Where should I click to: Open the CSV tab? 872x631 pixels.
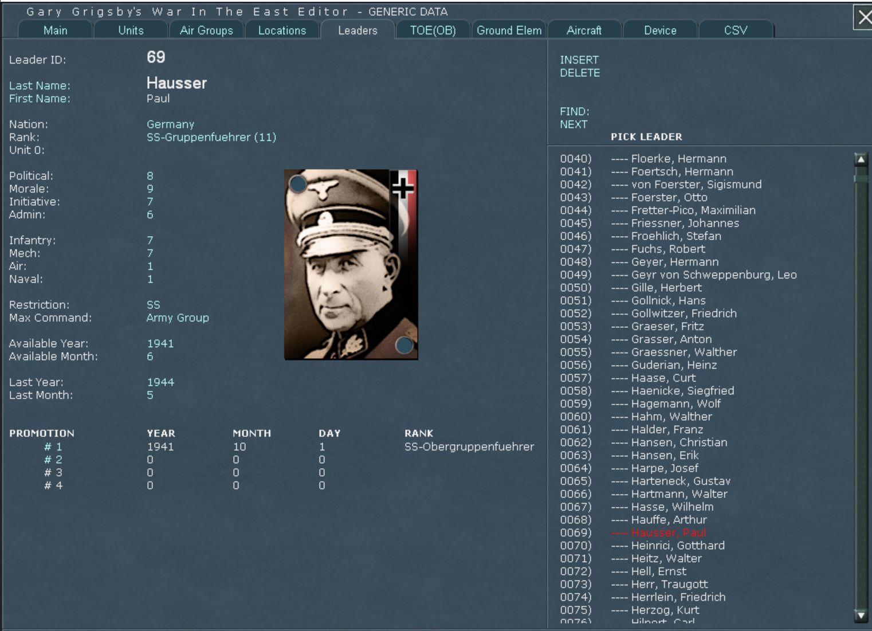tap(736, 30)
